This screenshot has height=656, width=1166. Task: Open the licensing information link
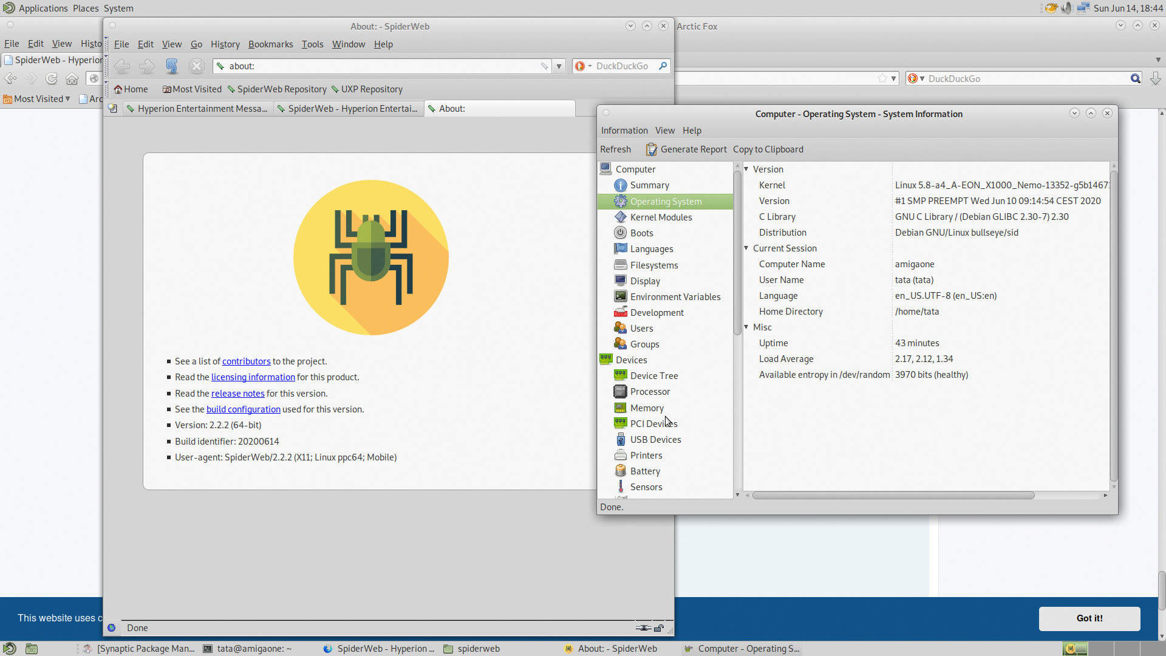(253, 377)
